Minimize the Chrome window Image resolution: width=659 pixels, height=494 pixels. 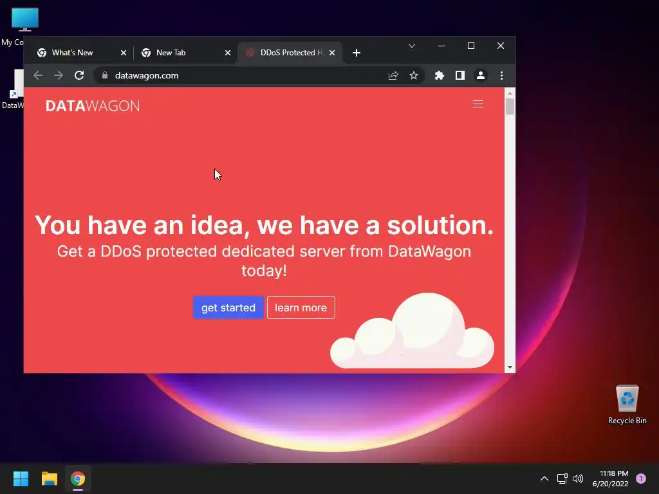441,46
